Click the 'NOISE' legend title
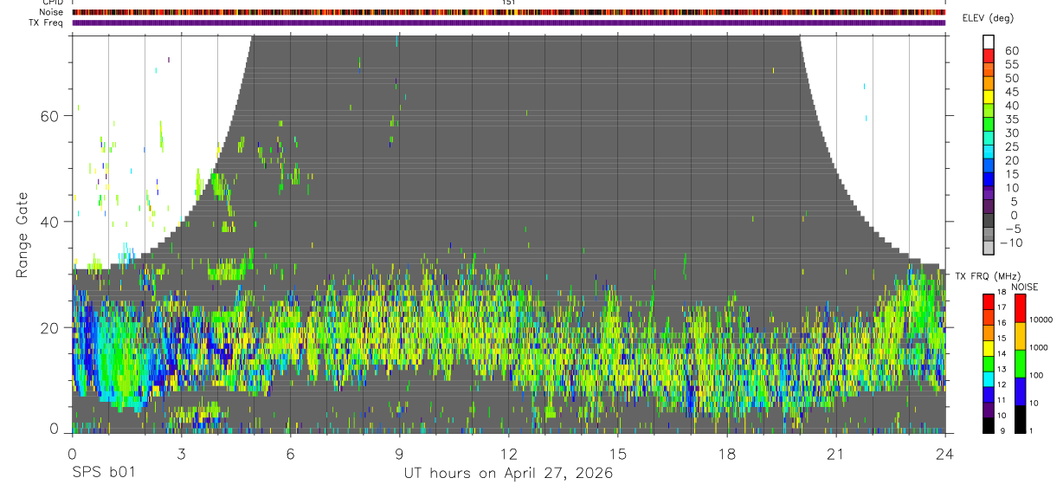 pos(1025,287)
